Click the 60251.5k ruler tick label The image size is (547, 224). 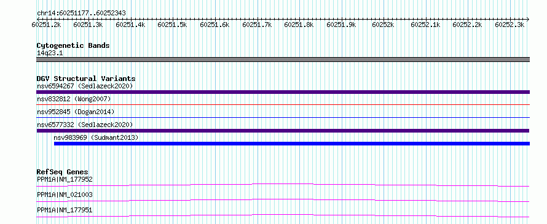pyautogui.click(x=173, y=25)
